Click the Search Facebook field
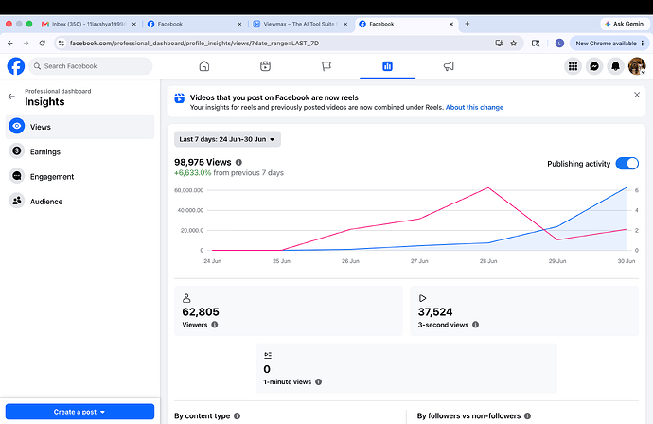The width and height of the screenshot is (653, 424). click(x=91, y=66)
